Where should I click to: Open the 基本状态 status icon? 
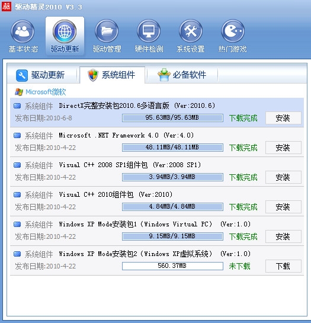(23, 31)
